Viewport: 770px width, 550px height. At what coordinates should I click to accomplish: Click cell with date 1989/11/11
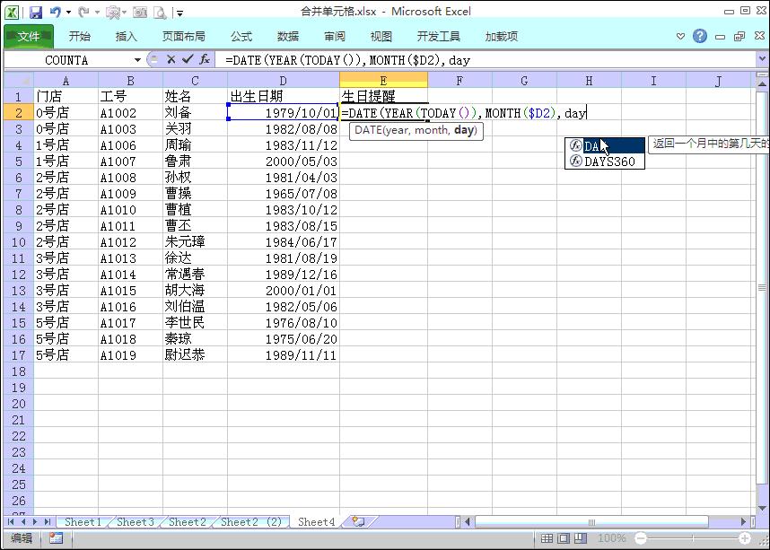(284, 355)
